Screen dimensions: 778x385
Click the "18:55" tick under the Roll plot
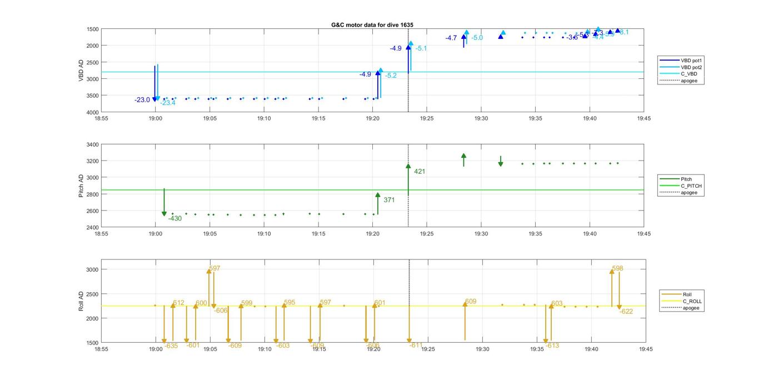pos(101,349)
